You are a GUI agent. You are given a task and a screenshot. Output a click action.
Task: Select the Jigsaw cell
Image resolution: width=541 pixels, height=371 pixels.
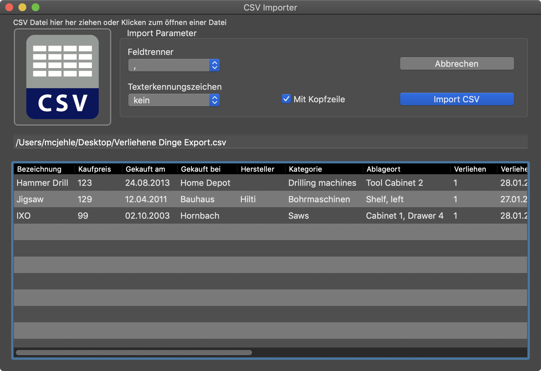coord(30,199)
